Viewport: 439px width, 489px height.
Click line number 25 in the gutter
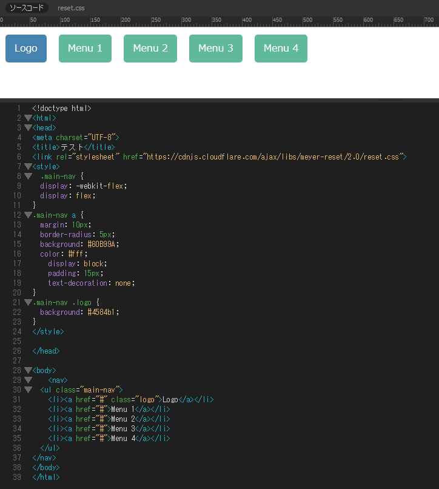click(17, 341)
